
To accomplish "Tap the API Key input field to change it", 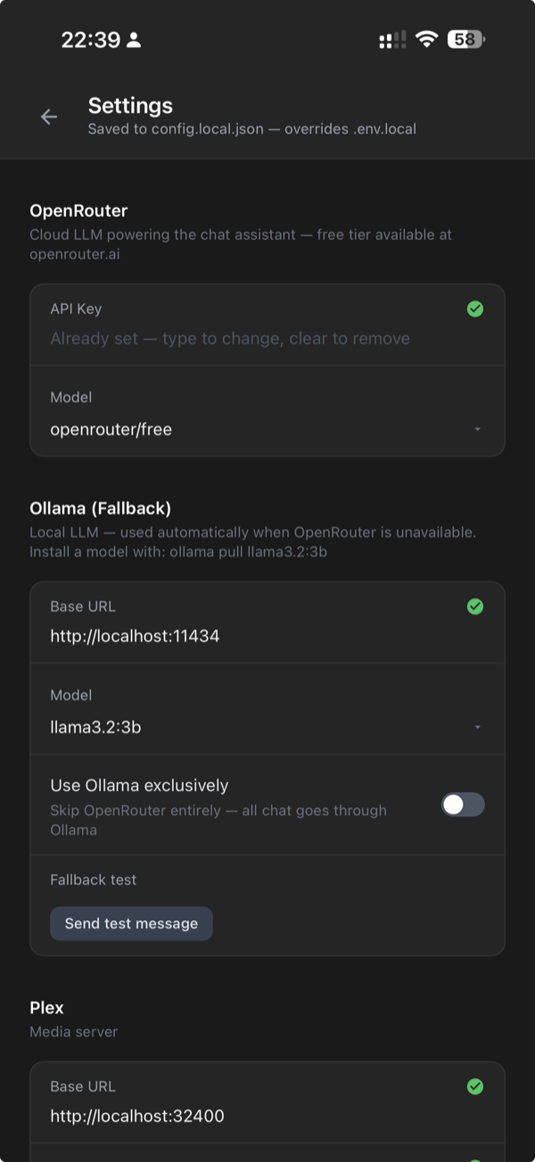I will click(230, 338).
